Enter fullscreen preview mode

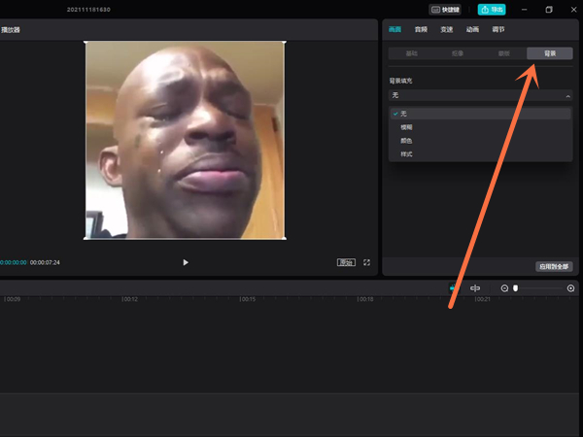tap(366, 262)
